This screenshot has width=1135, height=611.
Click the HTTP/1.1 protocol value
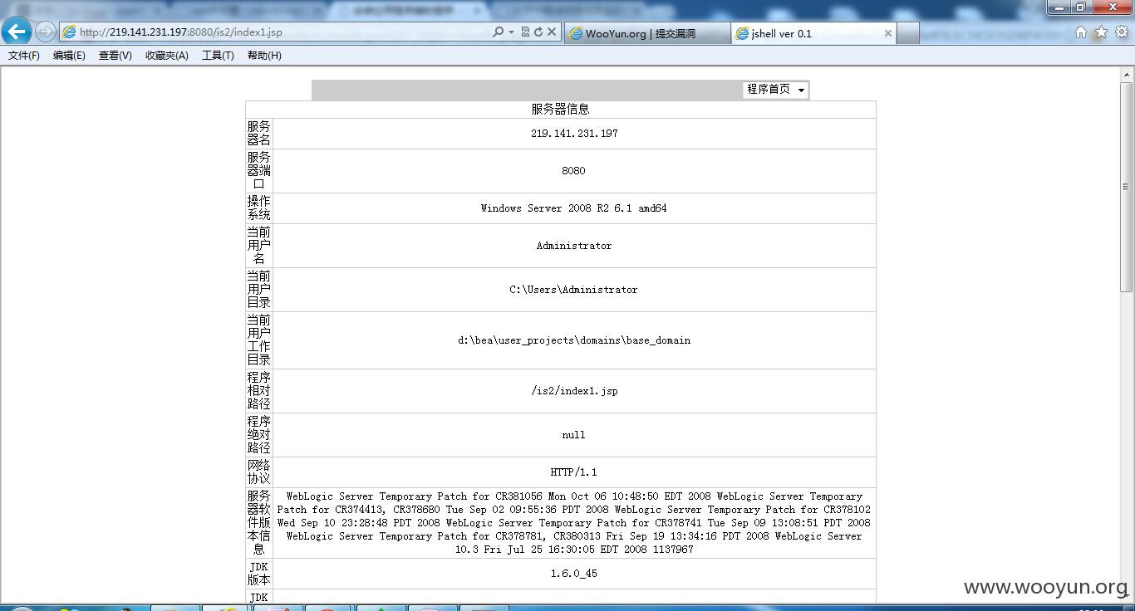pos(573,472)
